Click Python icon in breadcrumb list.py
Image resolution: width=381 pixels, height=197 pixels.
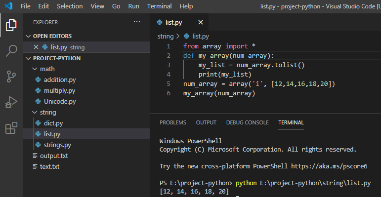[x=187, y=37]
